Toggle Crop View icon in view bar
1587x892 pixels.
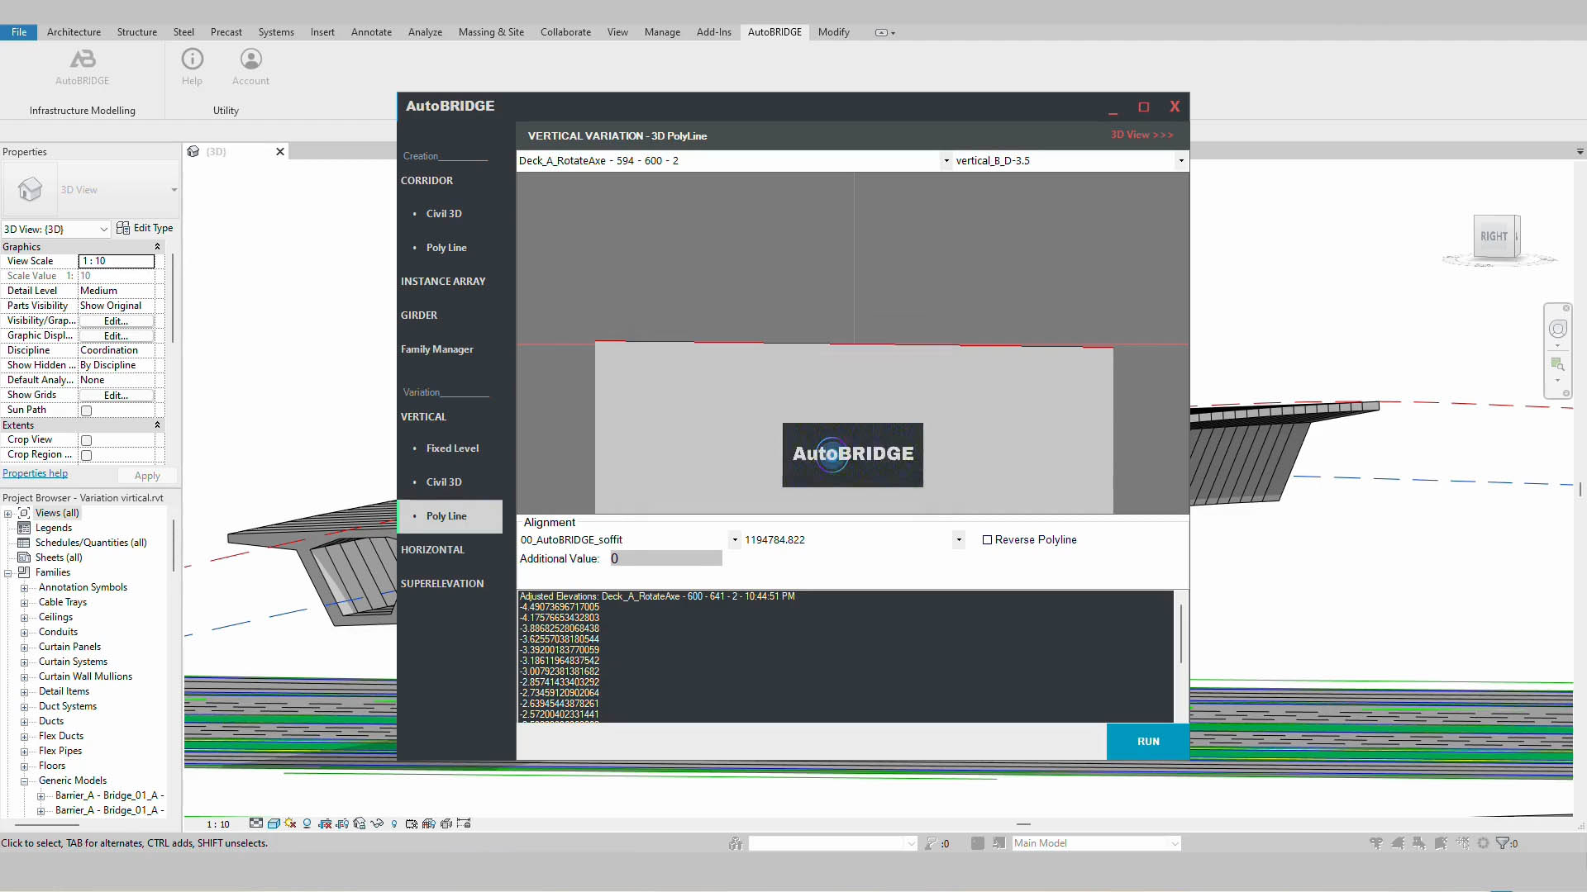tap(325, 823)
